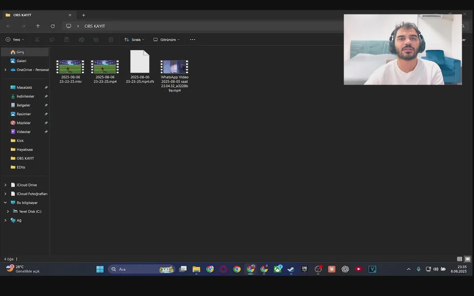Expand the address bar chevron before OBS KAYIT
Screen dimensions: 474x296
[78, 26]
